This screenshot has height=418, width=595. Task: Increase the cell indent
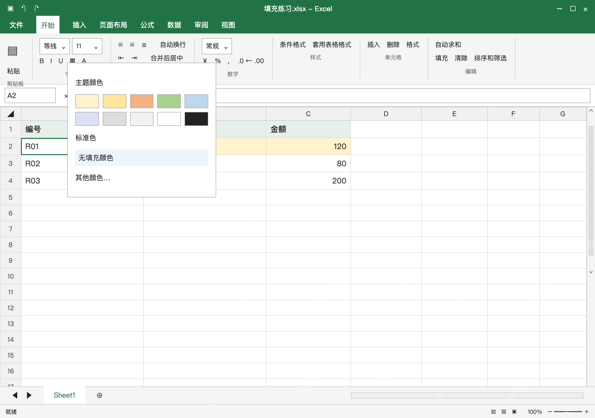(x=134, y=58)
